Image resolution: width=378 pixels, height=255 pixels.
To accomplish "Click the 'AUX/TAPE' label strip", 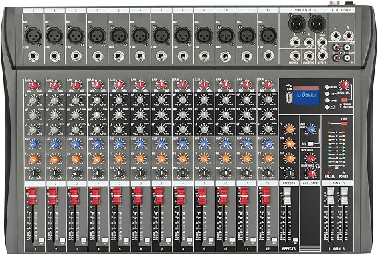I will point(310,183).
